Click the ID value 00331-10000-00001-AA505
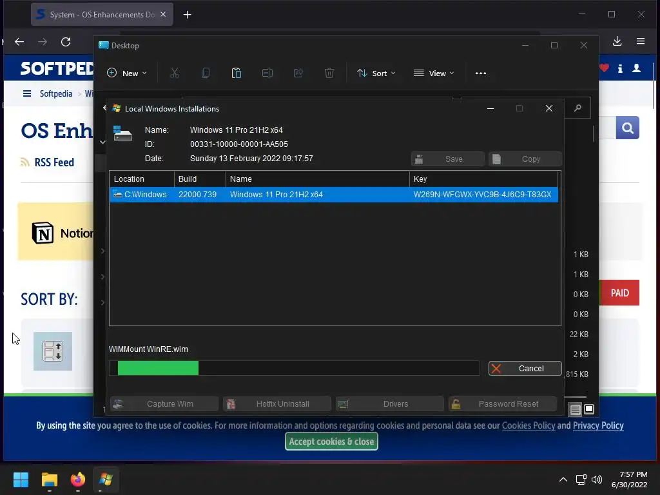Image resolution: width=660 pixels, height=495 pixels. coord(239,144)
